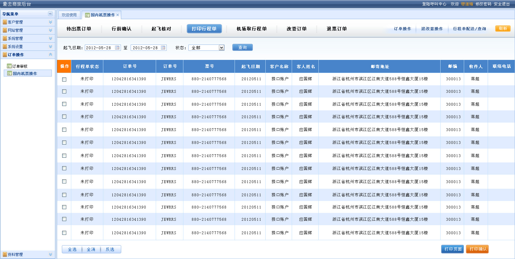Click the 打印页面 button
Image resolution: width=515 pixels, height=259 pixels.
[453, 249]
